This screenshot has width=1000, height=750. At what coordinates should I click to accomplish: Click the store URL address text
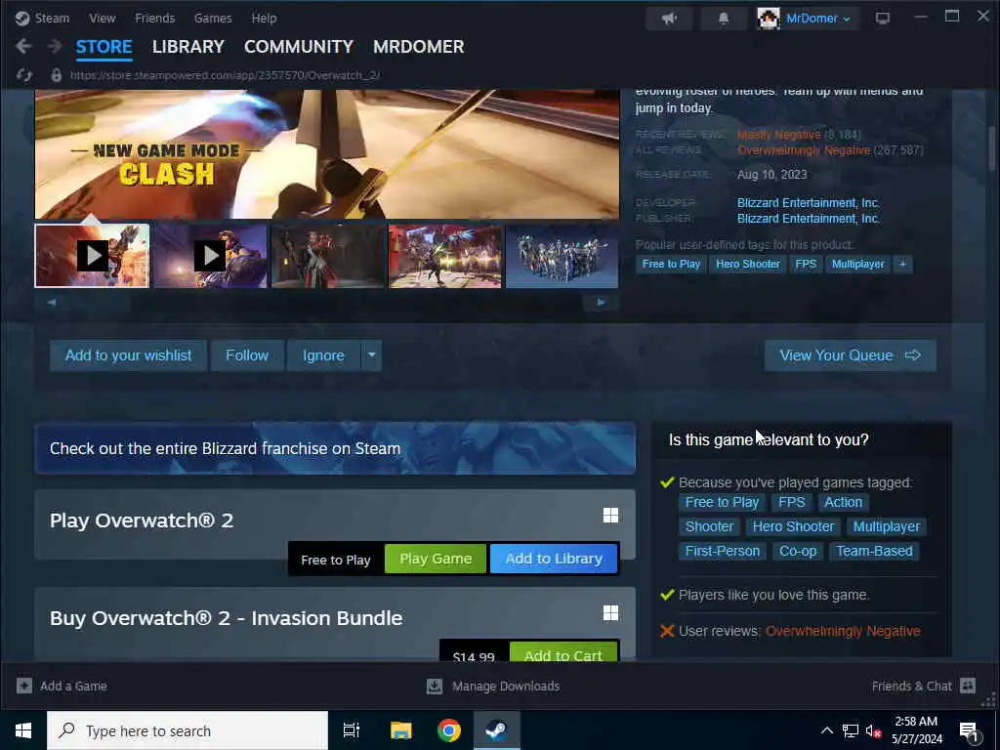[x=226, y=75]
